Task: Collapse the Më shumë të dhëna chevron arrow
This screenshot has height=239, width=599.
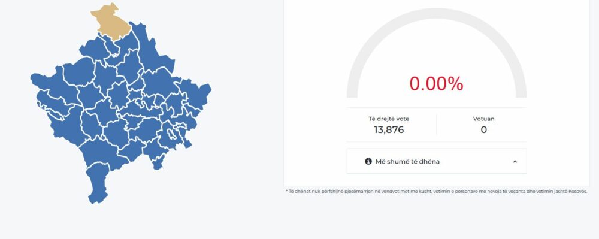Action: click(x=515, y=162)
